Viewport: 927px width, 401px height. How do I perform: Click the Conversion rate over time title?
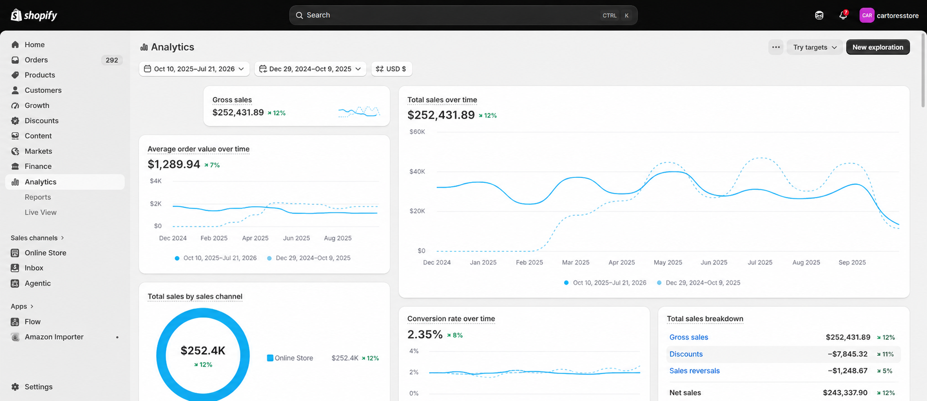pos(451,319)
